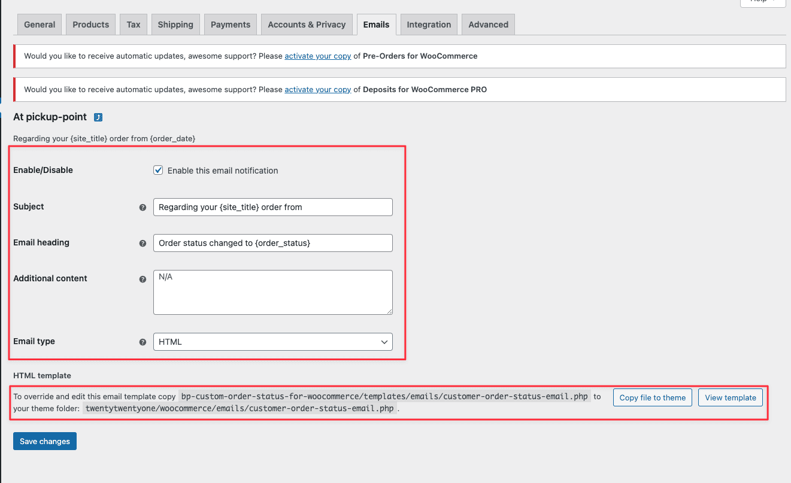Click into the Subject text field
Image resolution: width=791 pixels, height=483 pixels.
272,207
